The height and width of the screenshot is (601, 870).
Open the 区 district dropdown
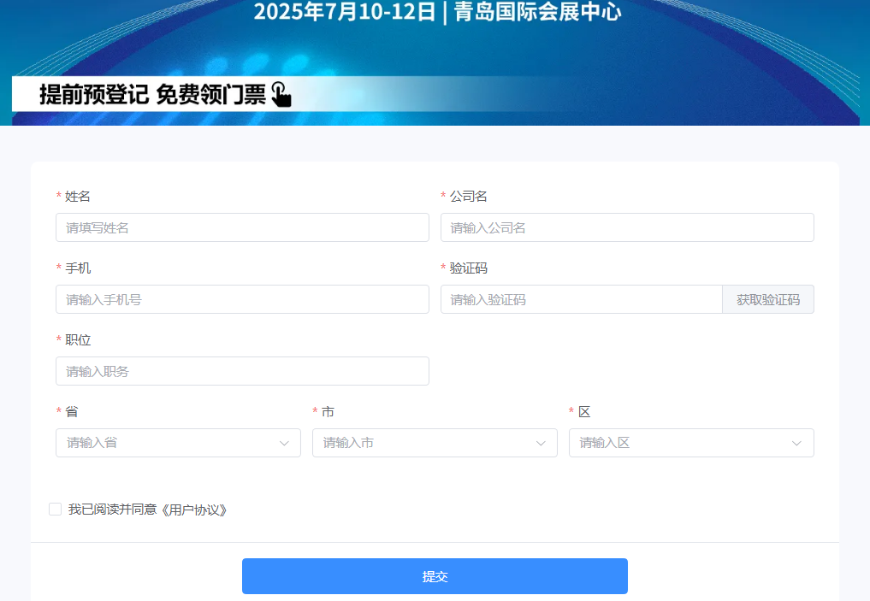(x=690, y=443)
